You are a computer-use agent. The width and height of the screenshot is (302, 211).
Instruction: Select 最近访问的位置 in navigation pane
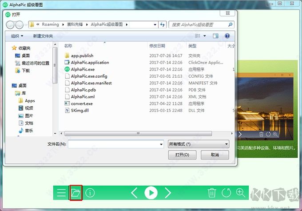point(32,63)
